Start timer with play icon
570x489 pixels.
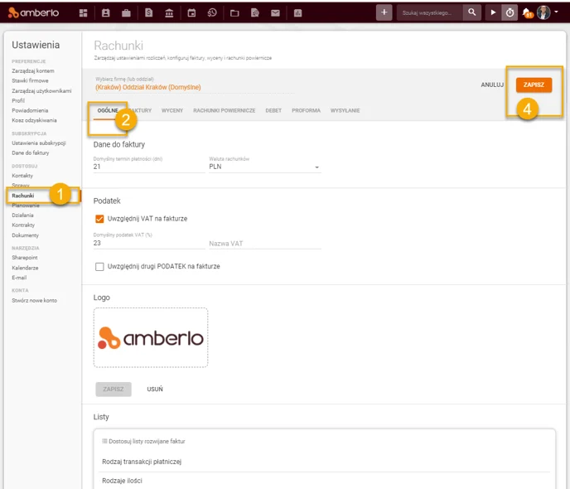pyautogui.click(x=493, y=12)
